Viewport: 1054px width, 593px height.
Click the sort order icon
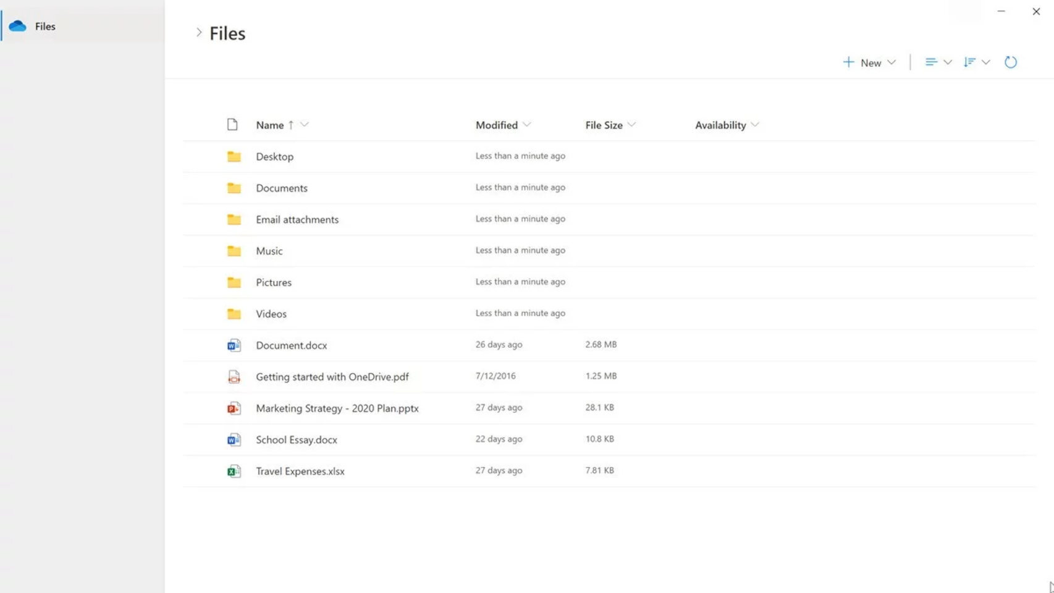pyautogui.click(x=969, y=62)
